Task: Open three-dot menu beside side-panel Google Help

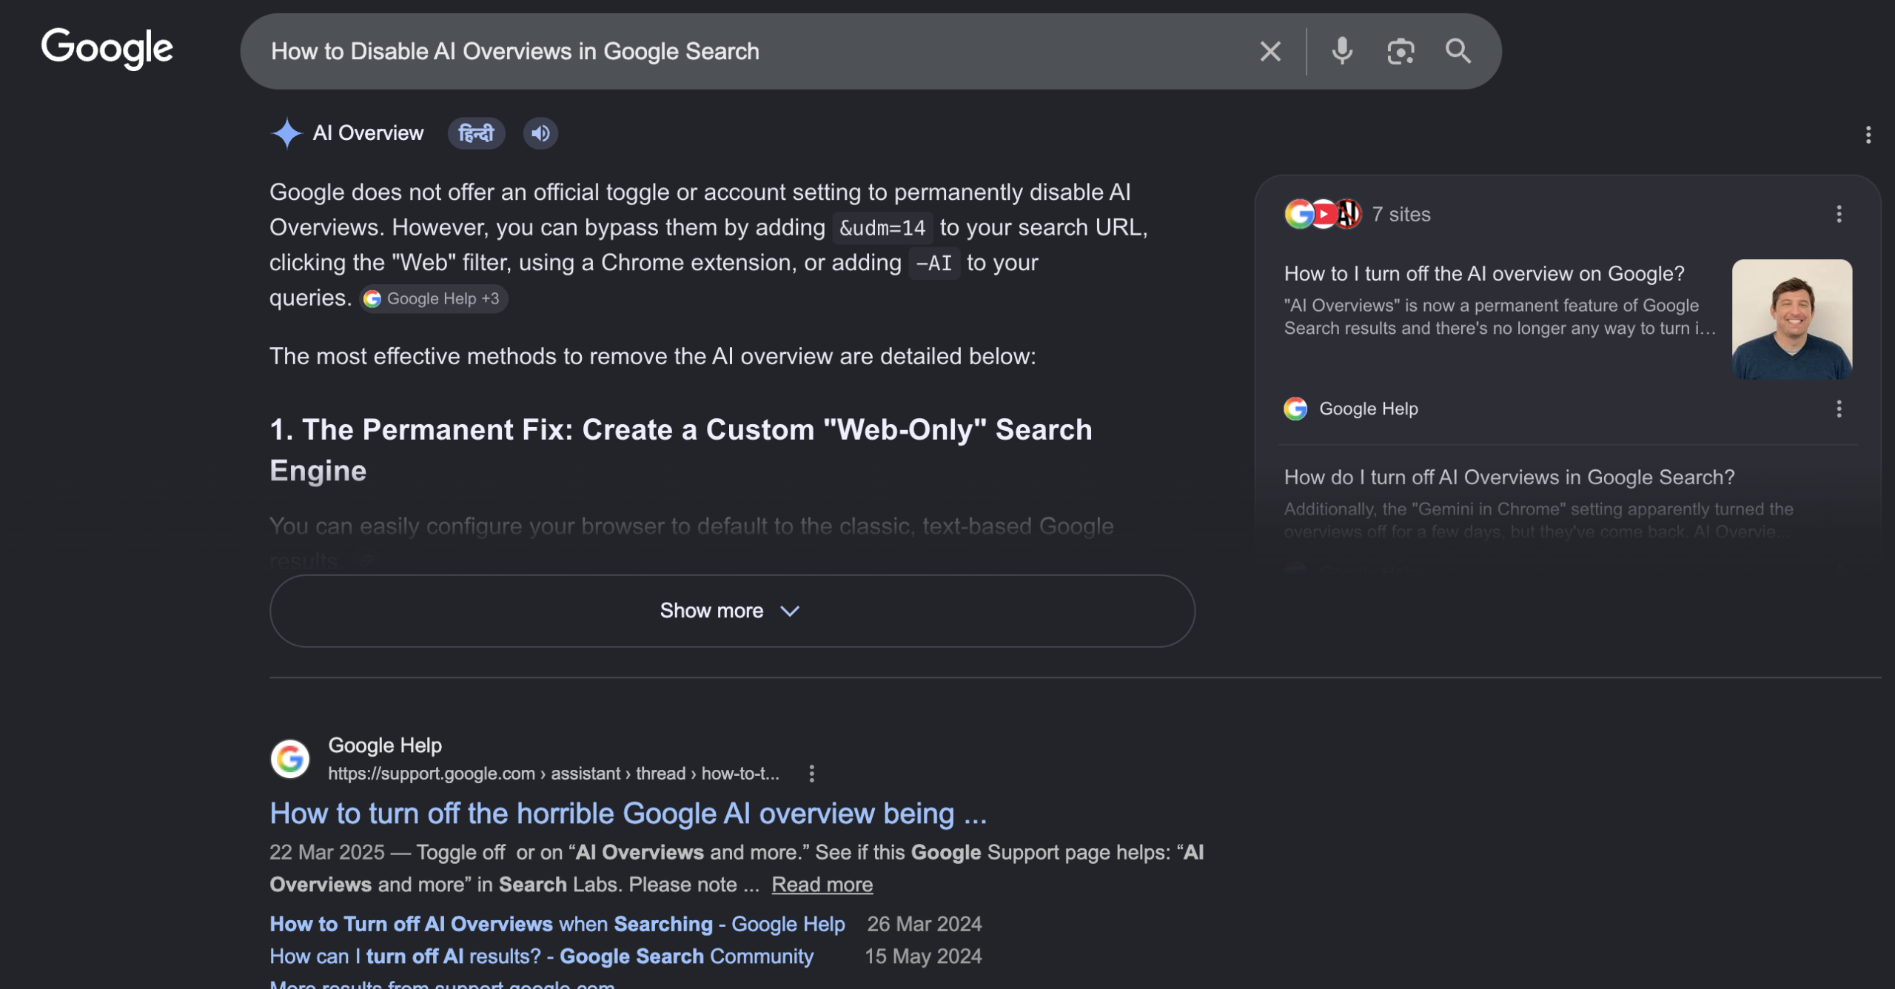Action: pos(1839,409)
